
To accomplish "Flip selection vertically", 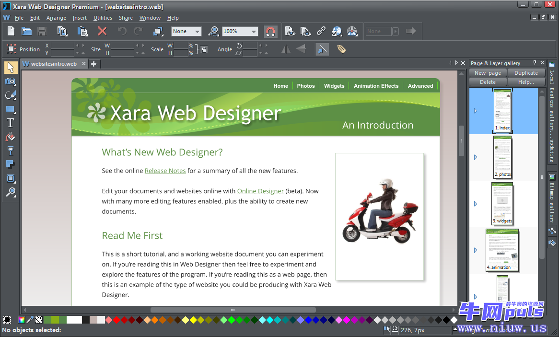I will pos(301,49).
